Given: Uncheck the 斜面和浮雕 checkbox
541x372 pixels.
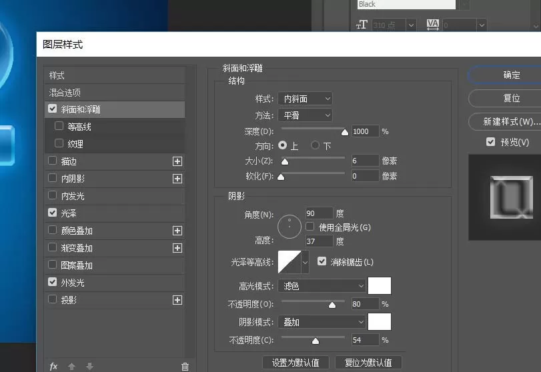Looking at the screenshot, I should pos(53,109).
